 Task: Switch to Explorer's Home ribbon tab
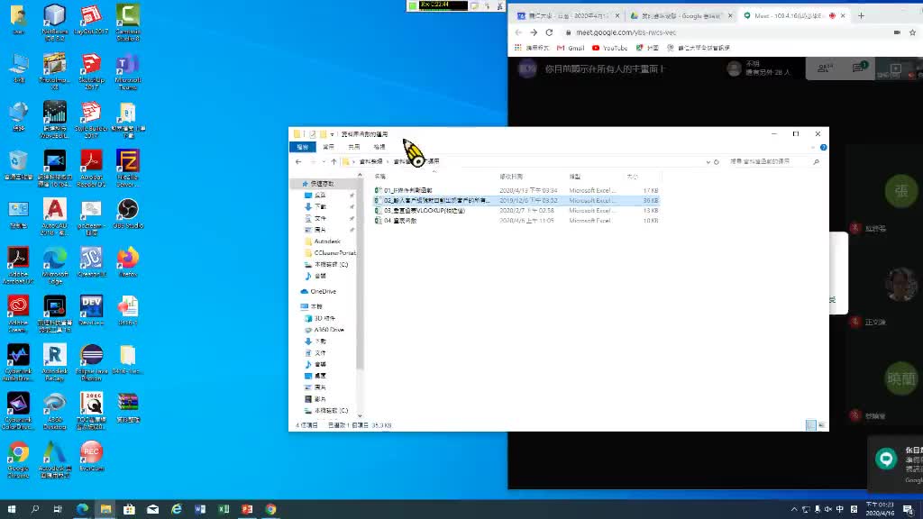click(328, 147)
